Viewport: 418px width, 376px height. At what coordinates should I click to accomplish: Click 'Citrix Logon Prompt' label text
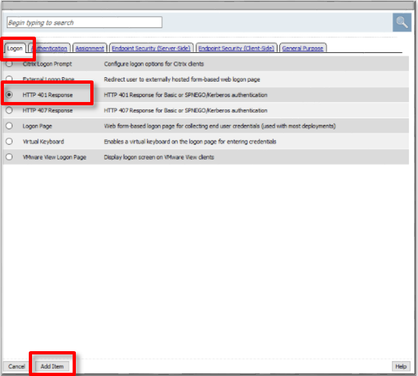[x=47, y=64]
